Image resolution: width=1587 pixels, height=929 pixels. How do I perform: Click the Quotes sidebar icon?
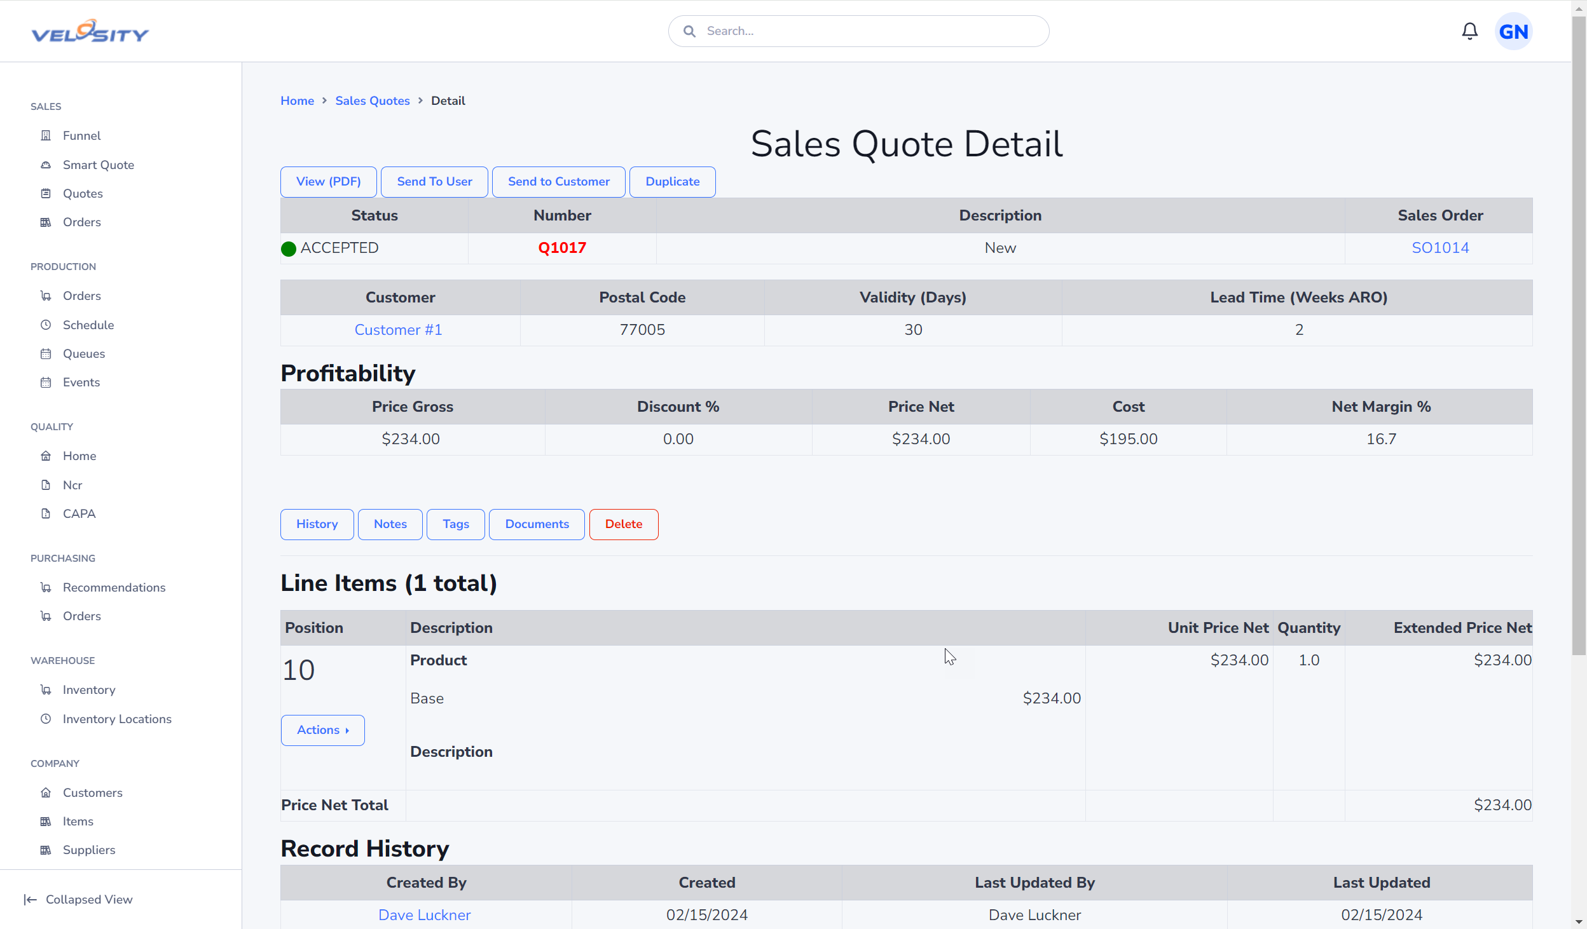(46, 193)
